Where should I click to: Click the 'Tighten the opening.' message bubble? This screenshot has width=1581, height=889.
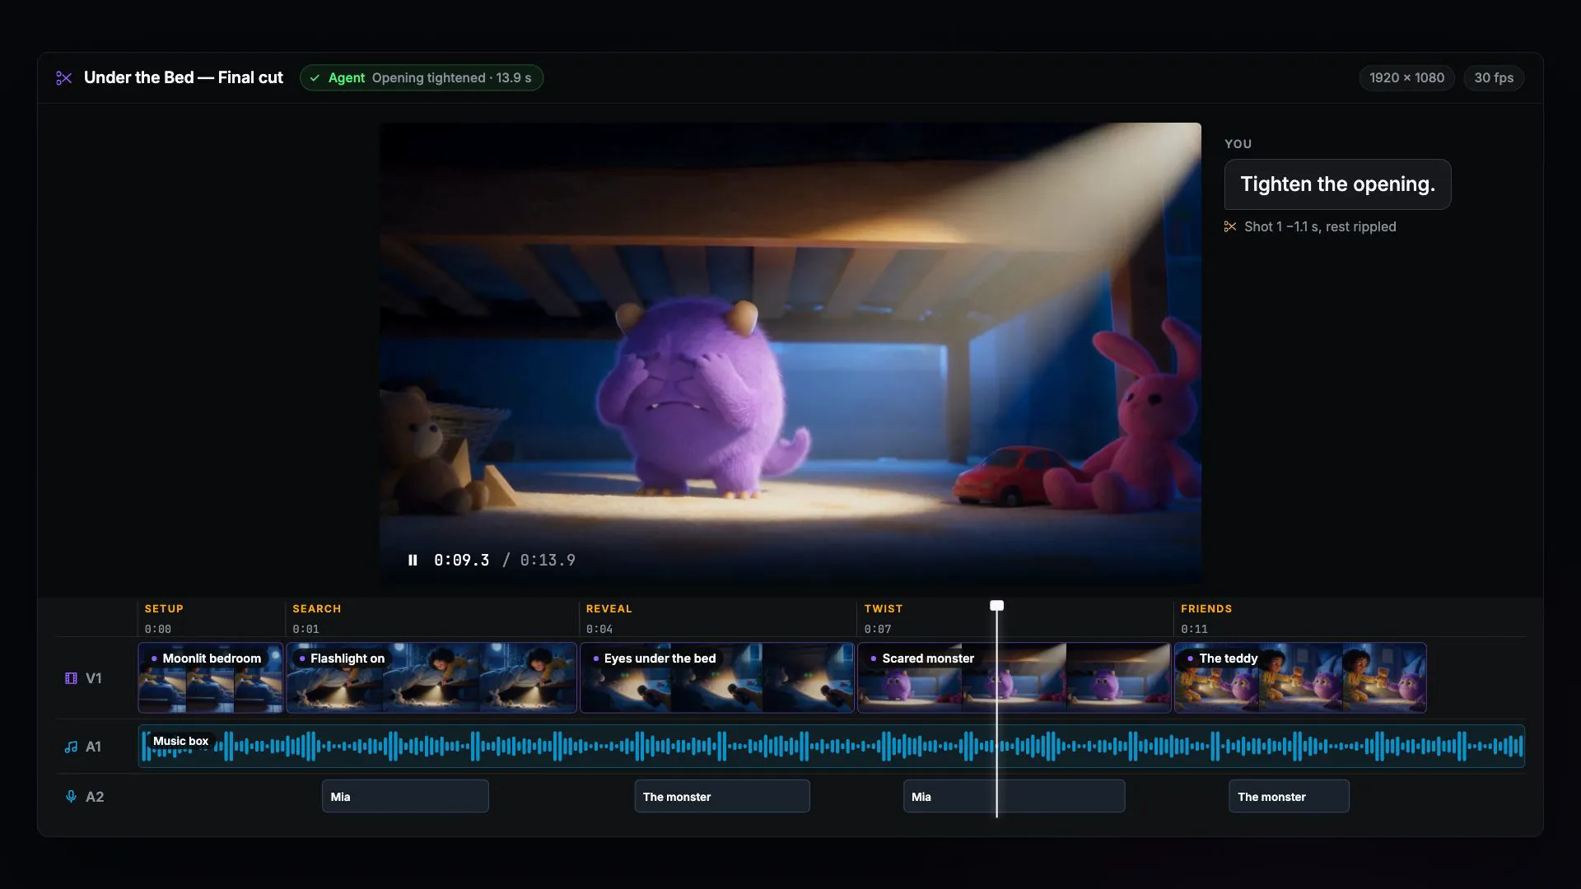1337,184
